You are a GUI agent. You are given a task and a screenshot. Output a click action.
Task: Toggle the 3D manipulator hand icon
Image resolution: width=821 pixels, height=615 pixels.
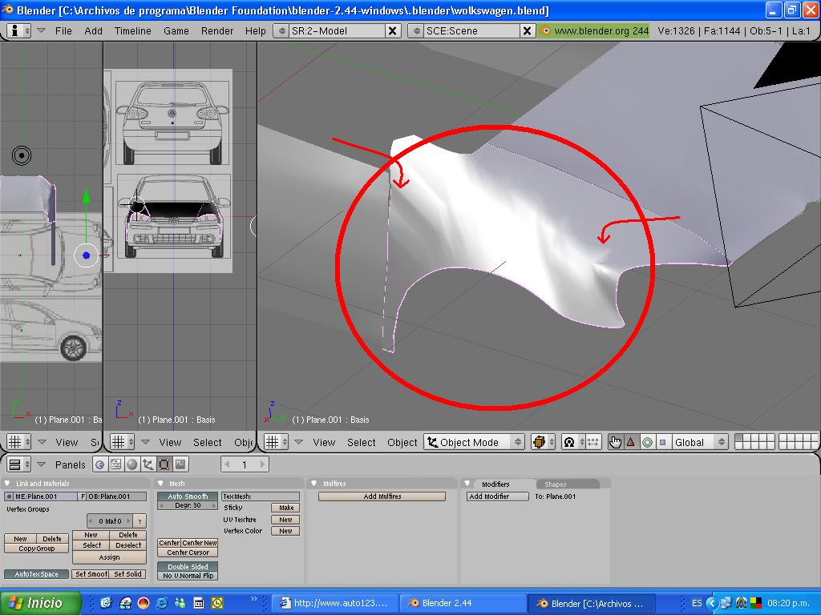point(615,442)
